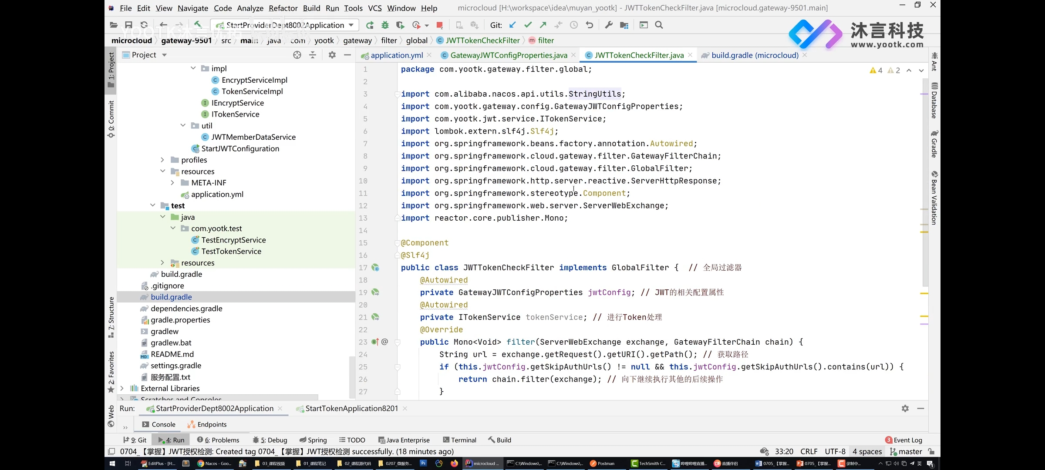Collapse the com.yootk.test package
The image size is (1045, 470).
pos(173,228)
